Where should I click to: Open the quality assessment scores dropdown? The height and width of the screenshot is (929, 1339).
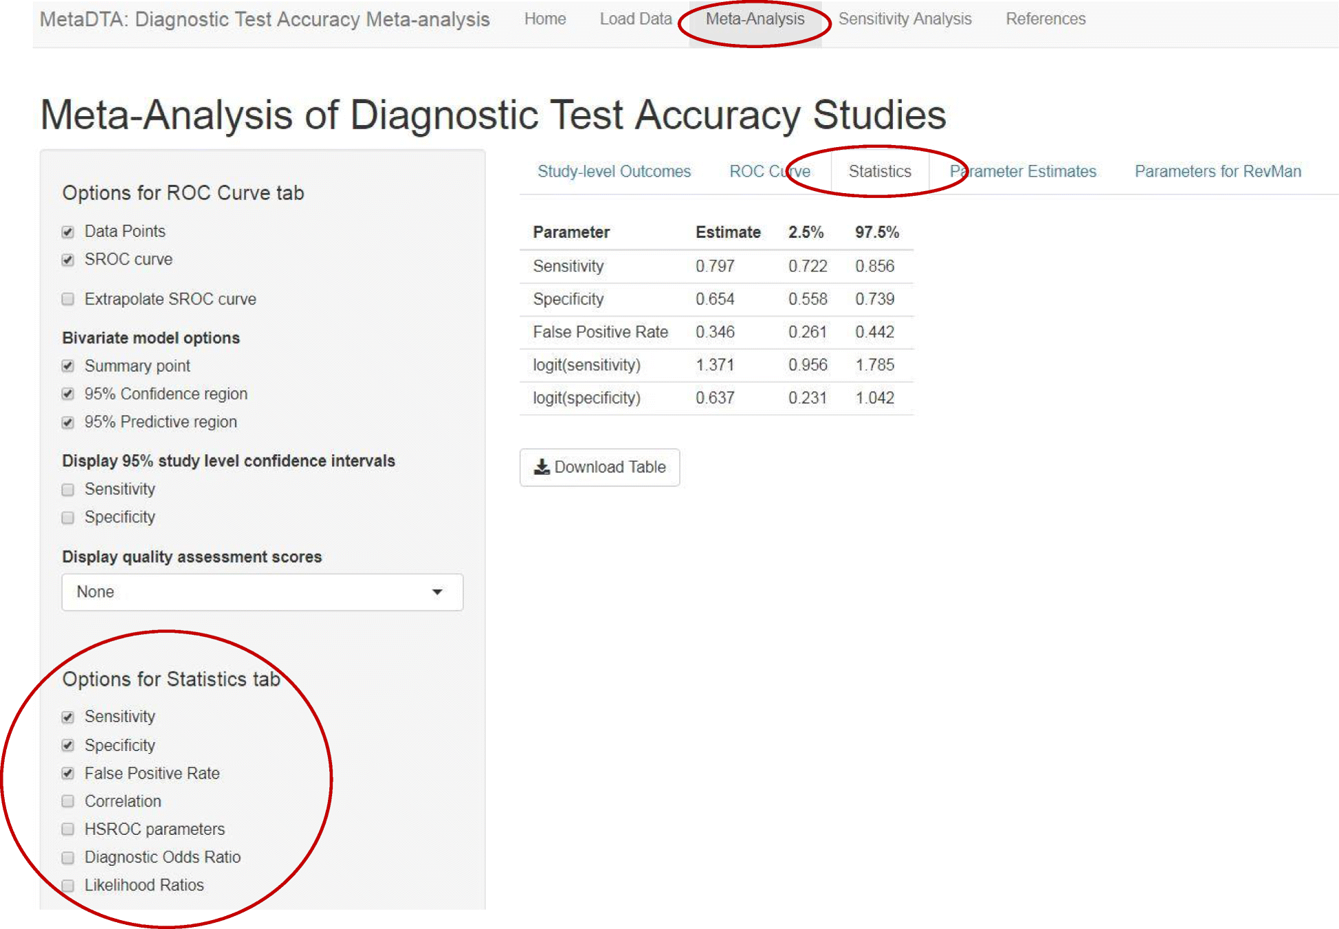pos(263,592)
